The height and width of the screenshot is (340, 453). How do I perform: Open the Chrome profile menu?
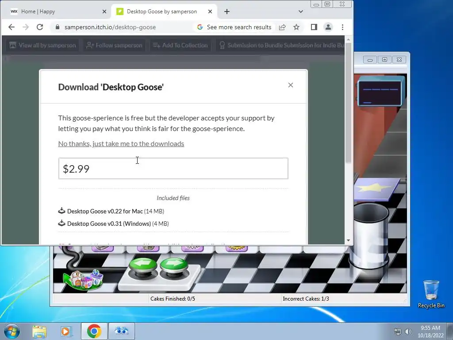[328, 27]
